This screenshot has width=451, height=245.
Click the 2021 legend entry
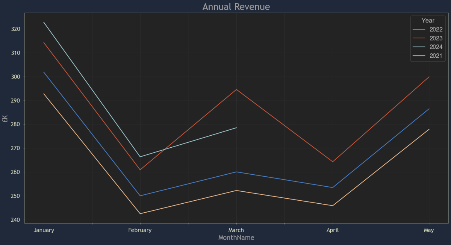coord(428,56)
